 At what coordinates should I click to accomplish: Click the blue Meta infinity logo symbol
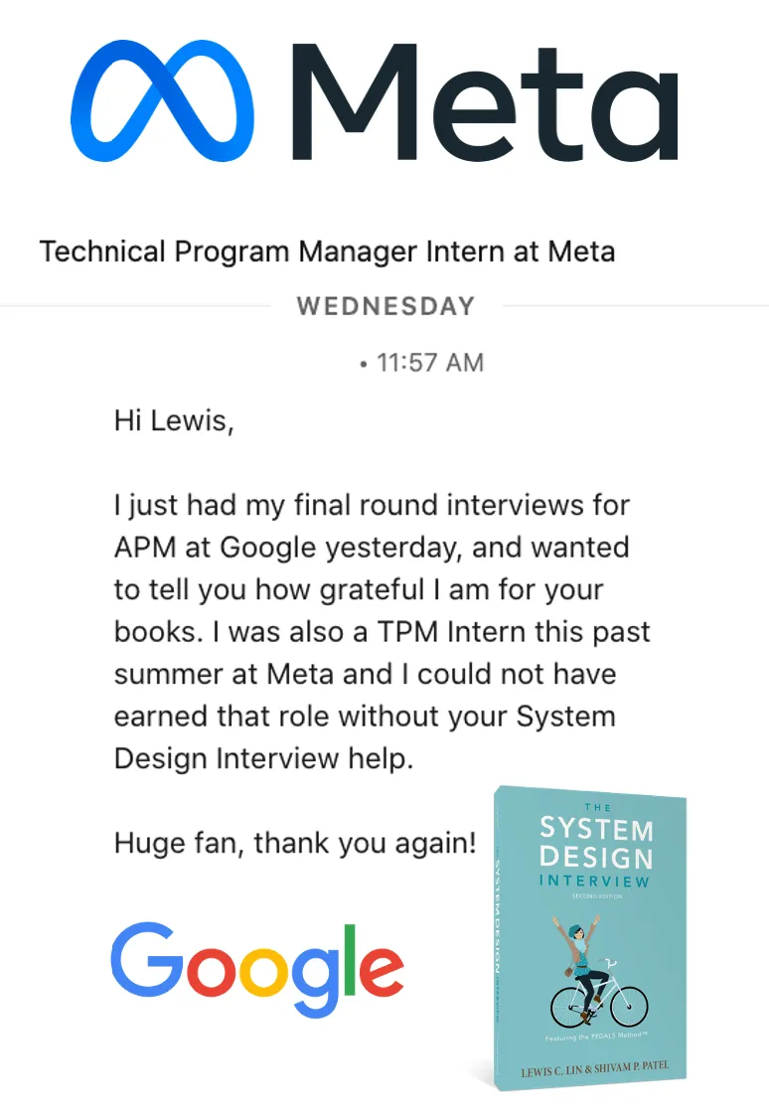pyautogui.click(x=162, y=101)
